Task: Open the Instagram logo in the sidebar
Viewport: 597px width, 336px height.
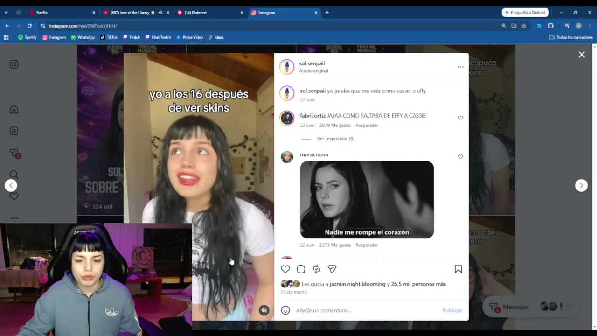Action: [14, 64]
